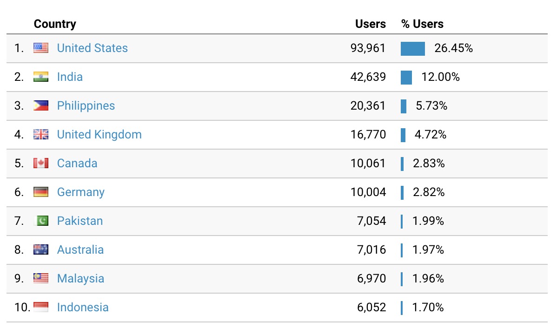Click the Indonesia flag icon
The height and width of the screenshot is (328, 557).
[x=41, y=307]
